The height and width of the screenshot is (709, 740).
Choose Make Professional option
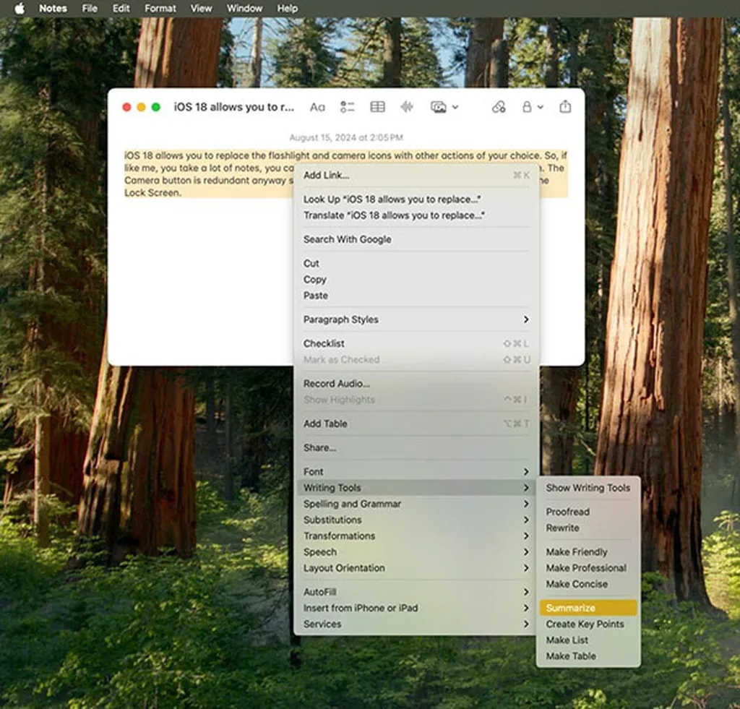(x=586, y=568)
